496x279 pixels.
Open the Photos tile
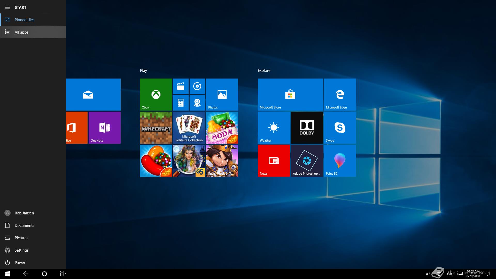tap(222, 95)
